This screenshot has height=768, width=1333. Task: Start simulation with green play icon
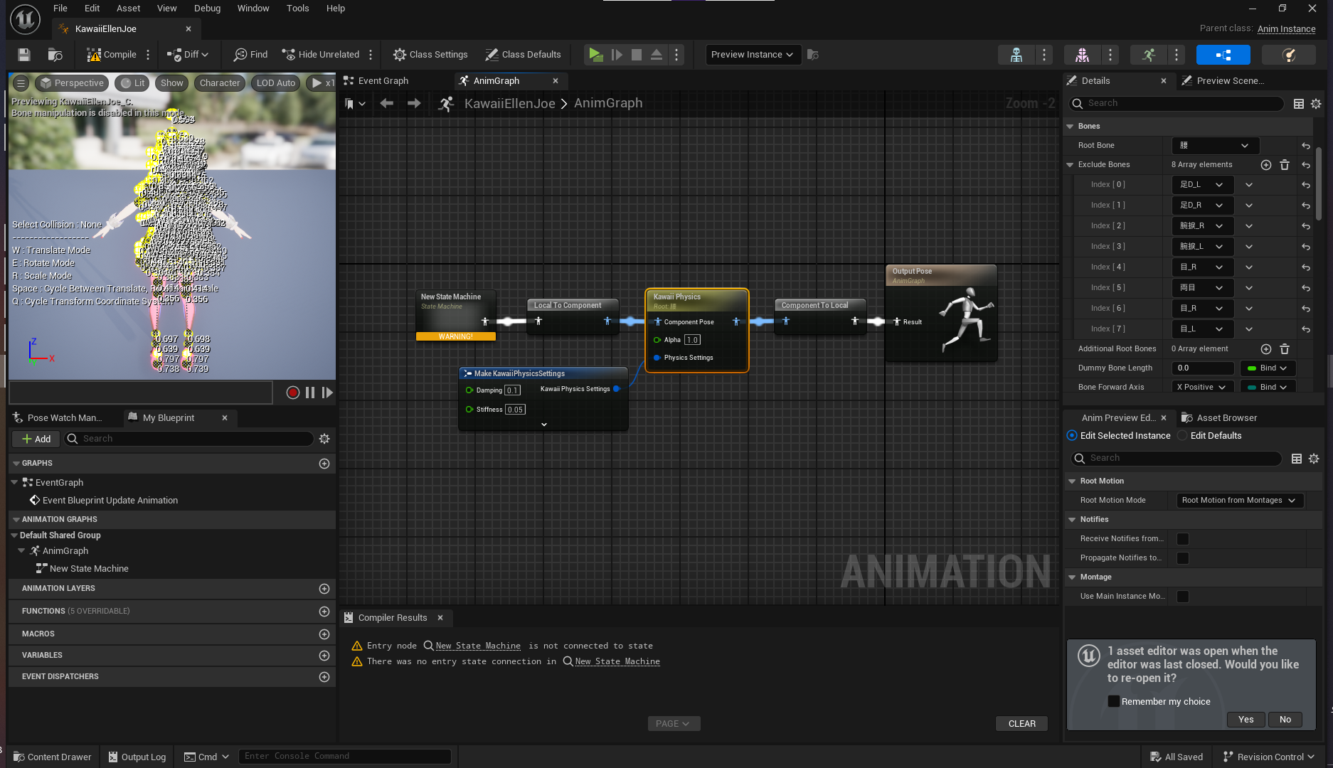[x=595, y=55]
